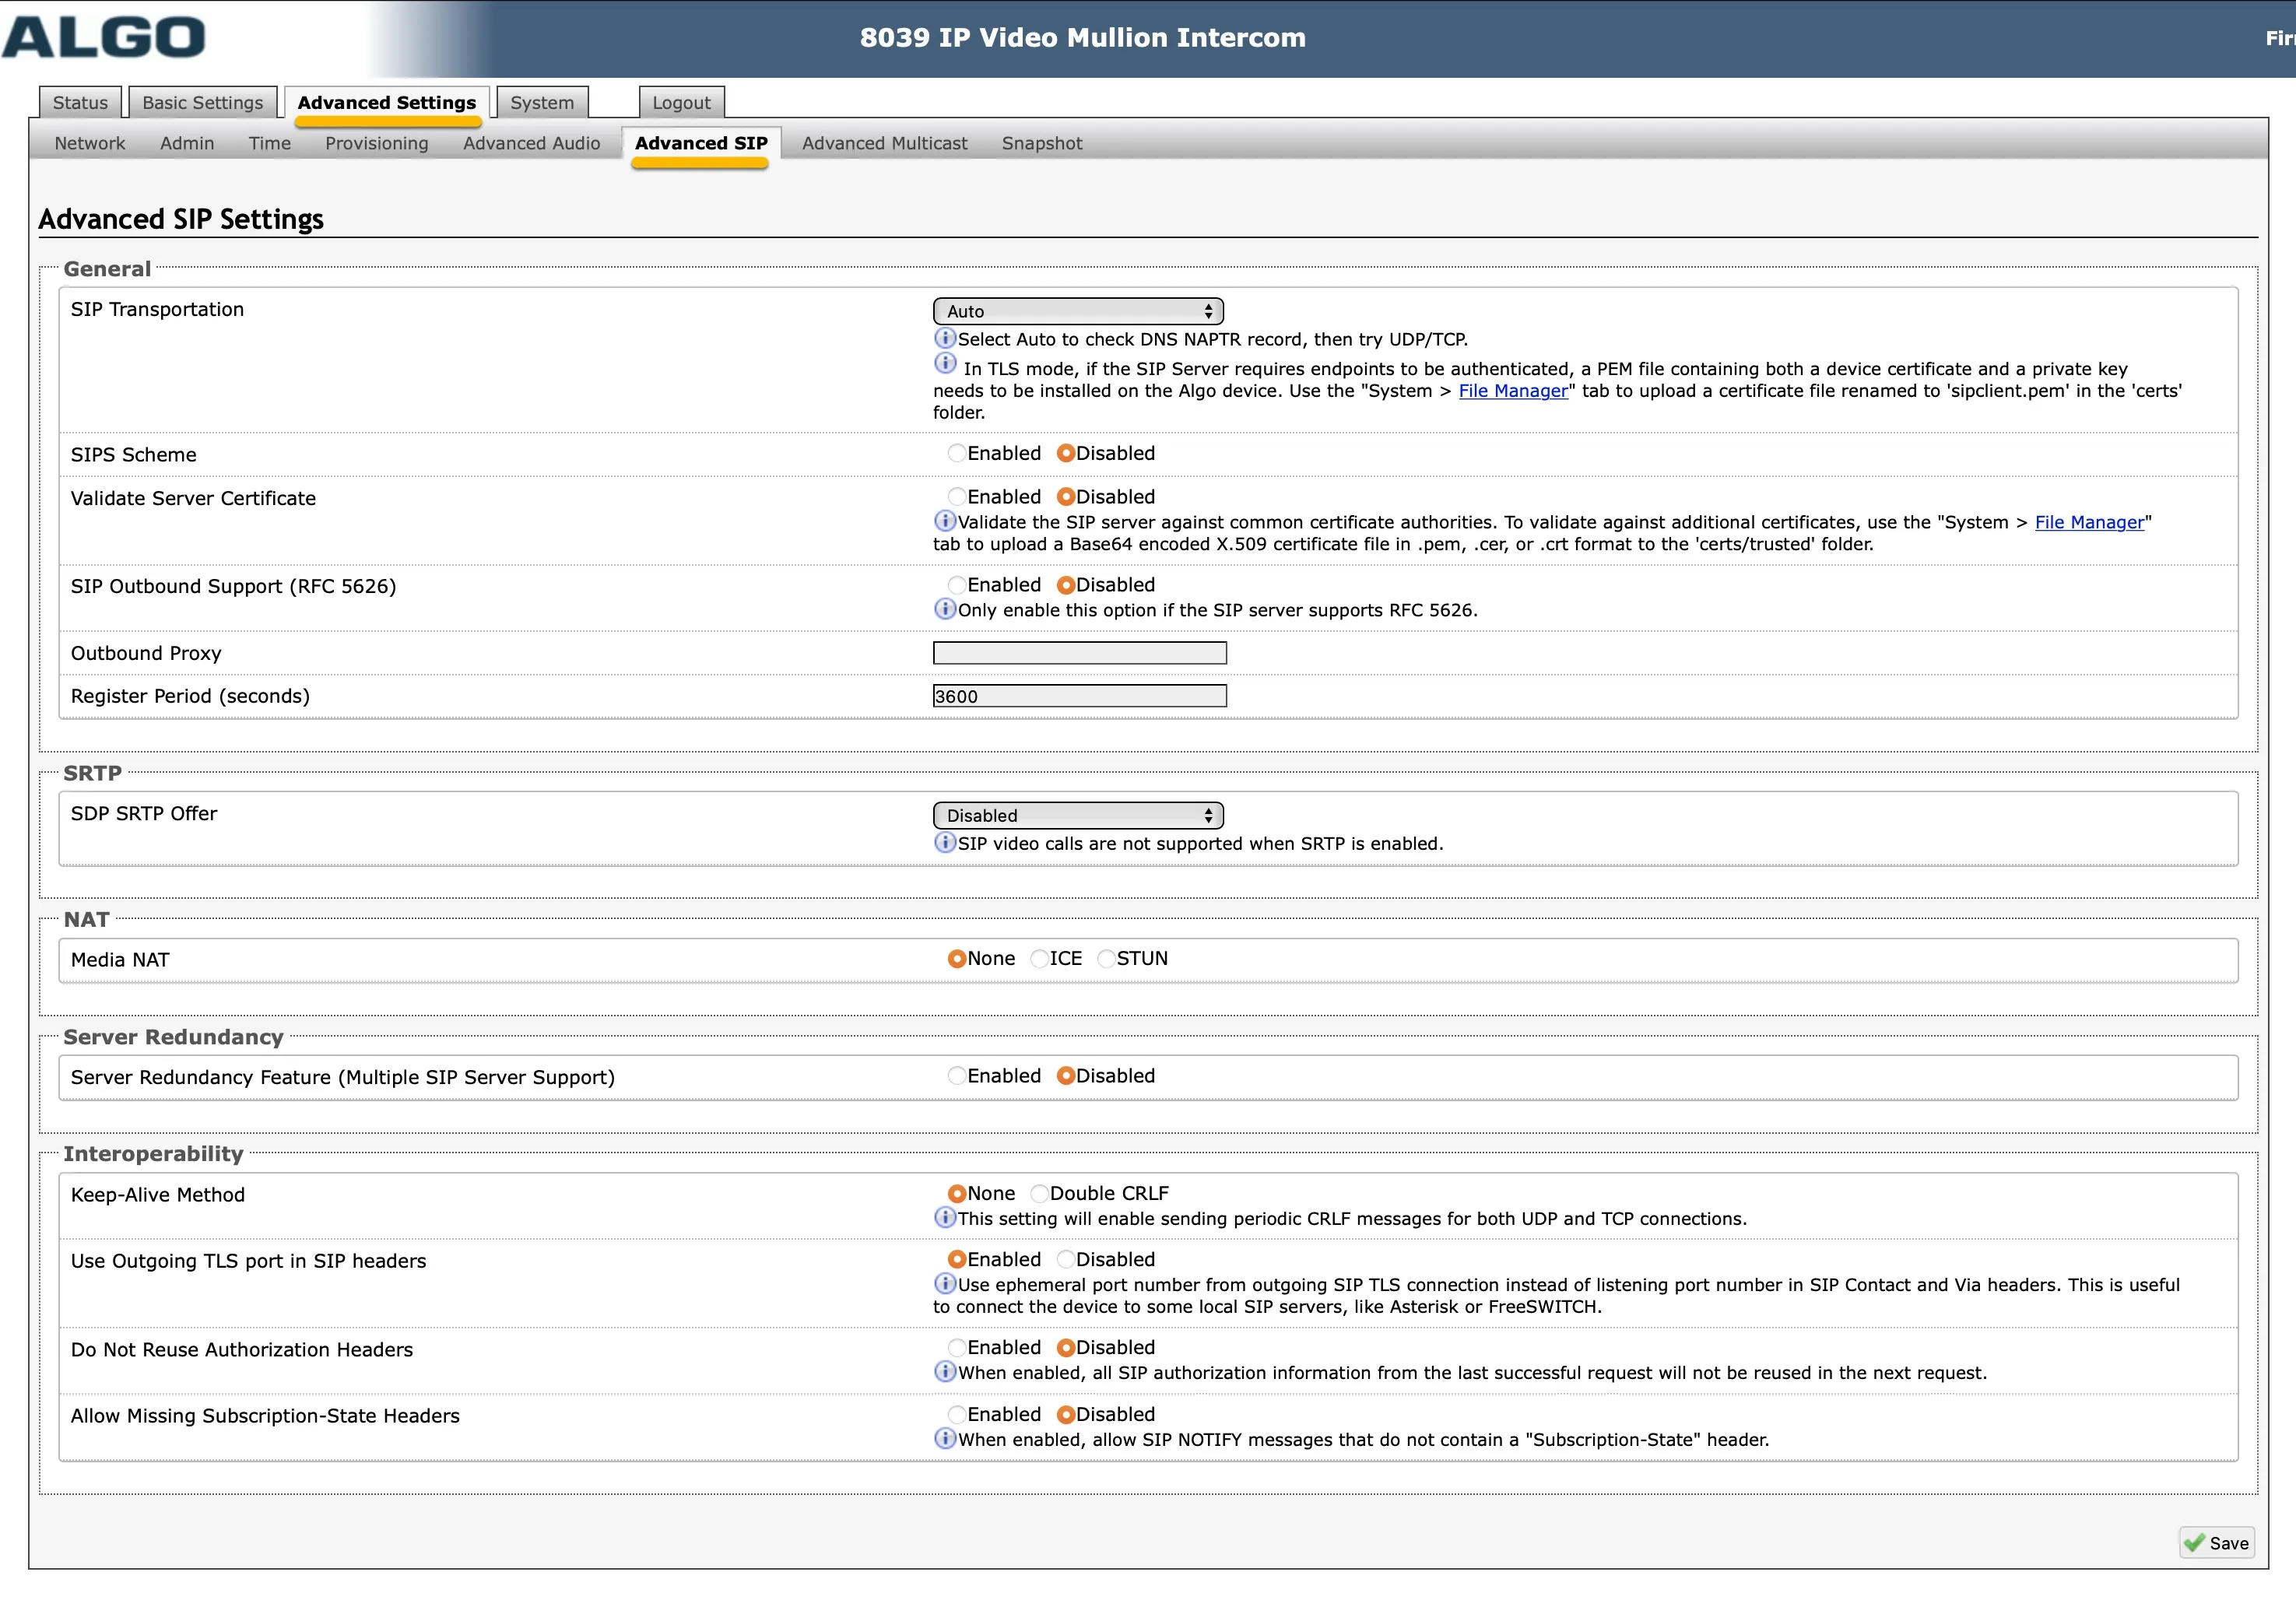Open the System tab
This screenshot has height=1600, width=2296.
coord(542,103)
